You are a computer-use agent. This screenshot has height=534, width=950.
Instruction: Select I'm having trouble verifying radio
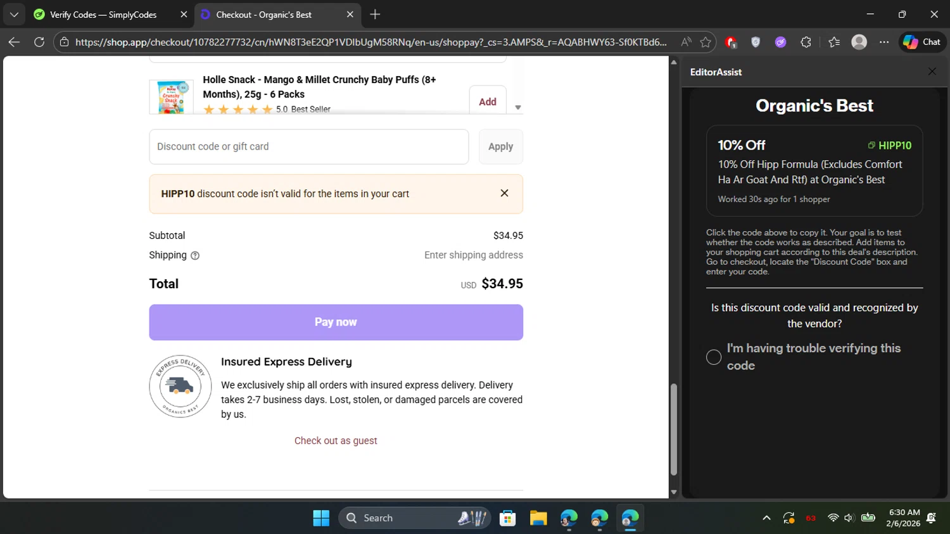click(x=714, y=357)
